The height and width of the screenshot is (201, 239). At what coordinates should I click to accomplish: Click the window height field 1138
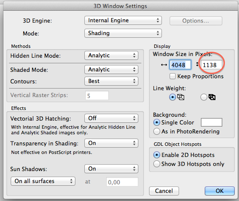pos(211,65)
